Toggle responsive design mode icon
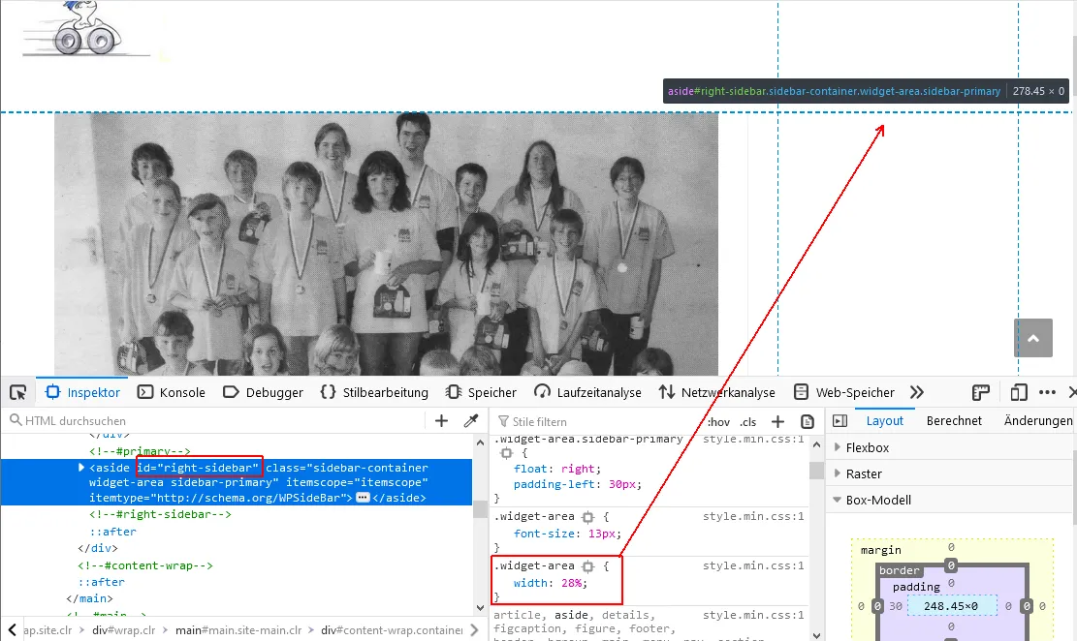Viewport: 1077px width, 641px height. (x=1019, y=392)
